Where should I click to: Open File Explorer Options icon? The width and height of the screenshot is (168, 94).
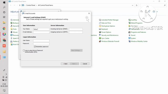click(100, 26)
